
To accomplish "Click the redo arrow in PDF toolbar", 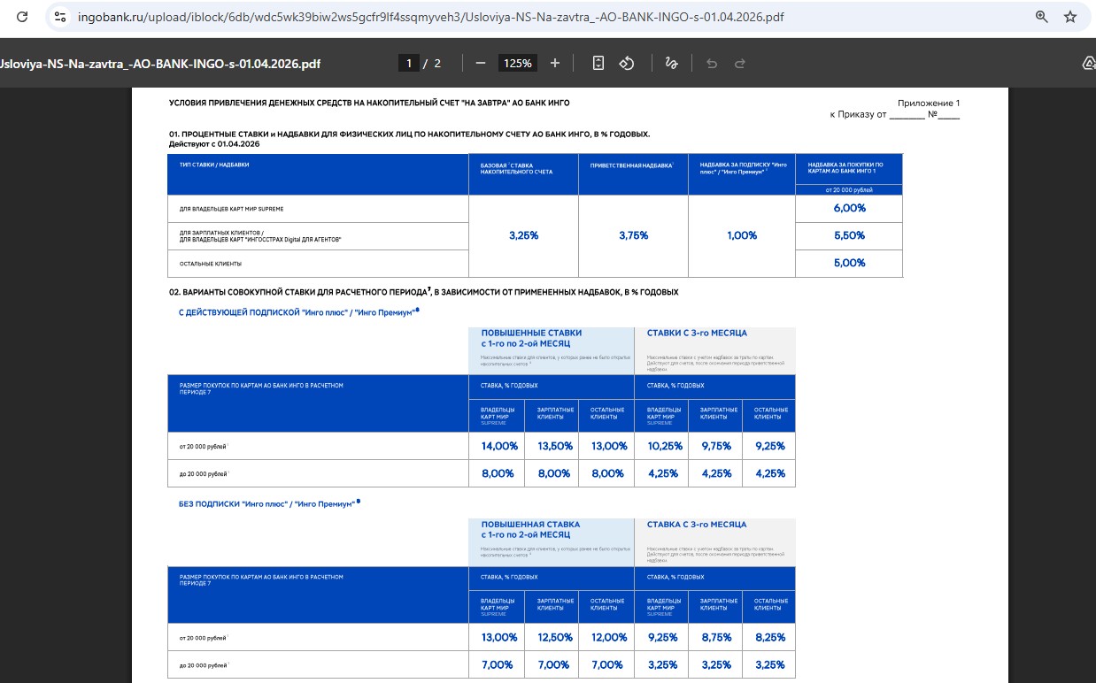I will tap(740, 63).
